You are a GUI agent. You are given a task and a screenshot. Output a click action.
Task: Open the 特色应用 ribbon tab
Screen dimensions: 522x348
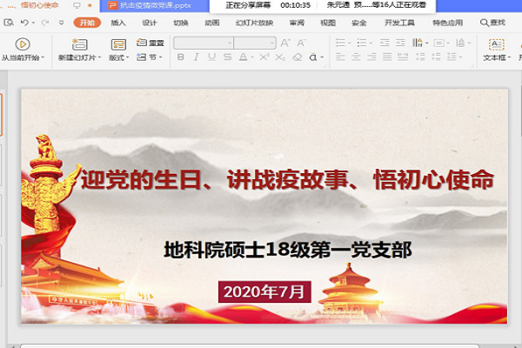click(x=448, y=23)
